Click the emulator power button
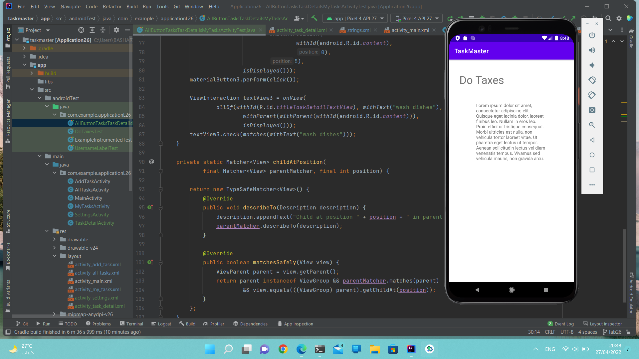The image size is (639, 359). (592, 35)
